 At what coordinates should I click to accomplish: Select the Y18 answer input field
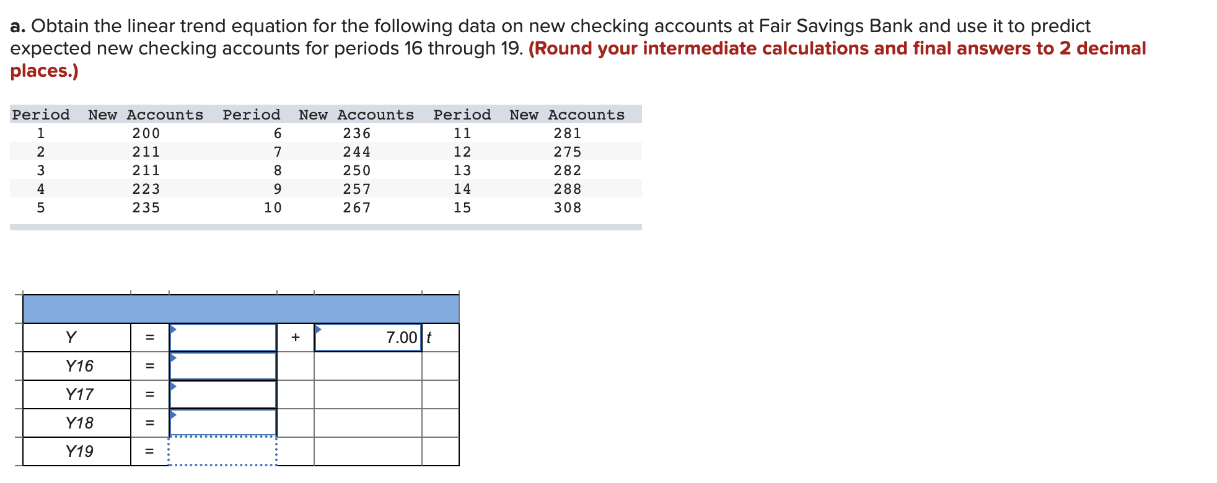click(x=223, y=422)
